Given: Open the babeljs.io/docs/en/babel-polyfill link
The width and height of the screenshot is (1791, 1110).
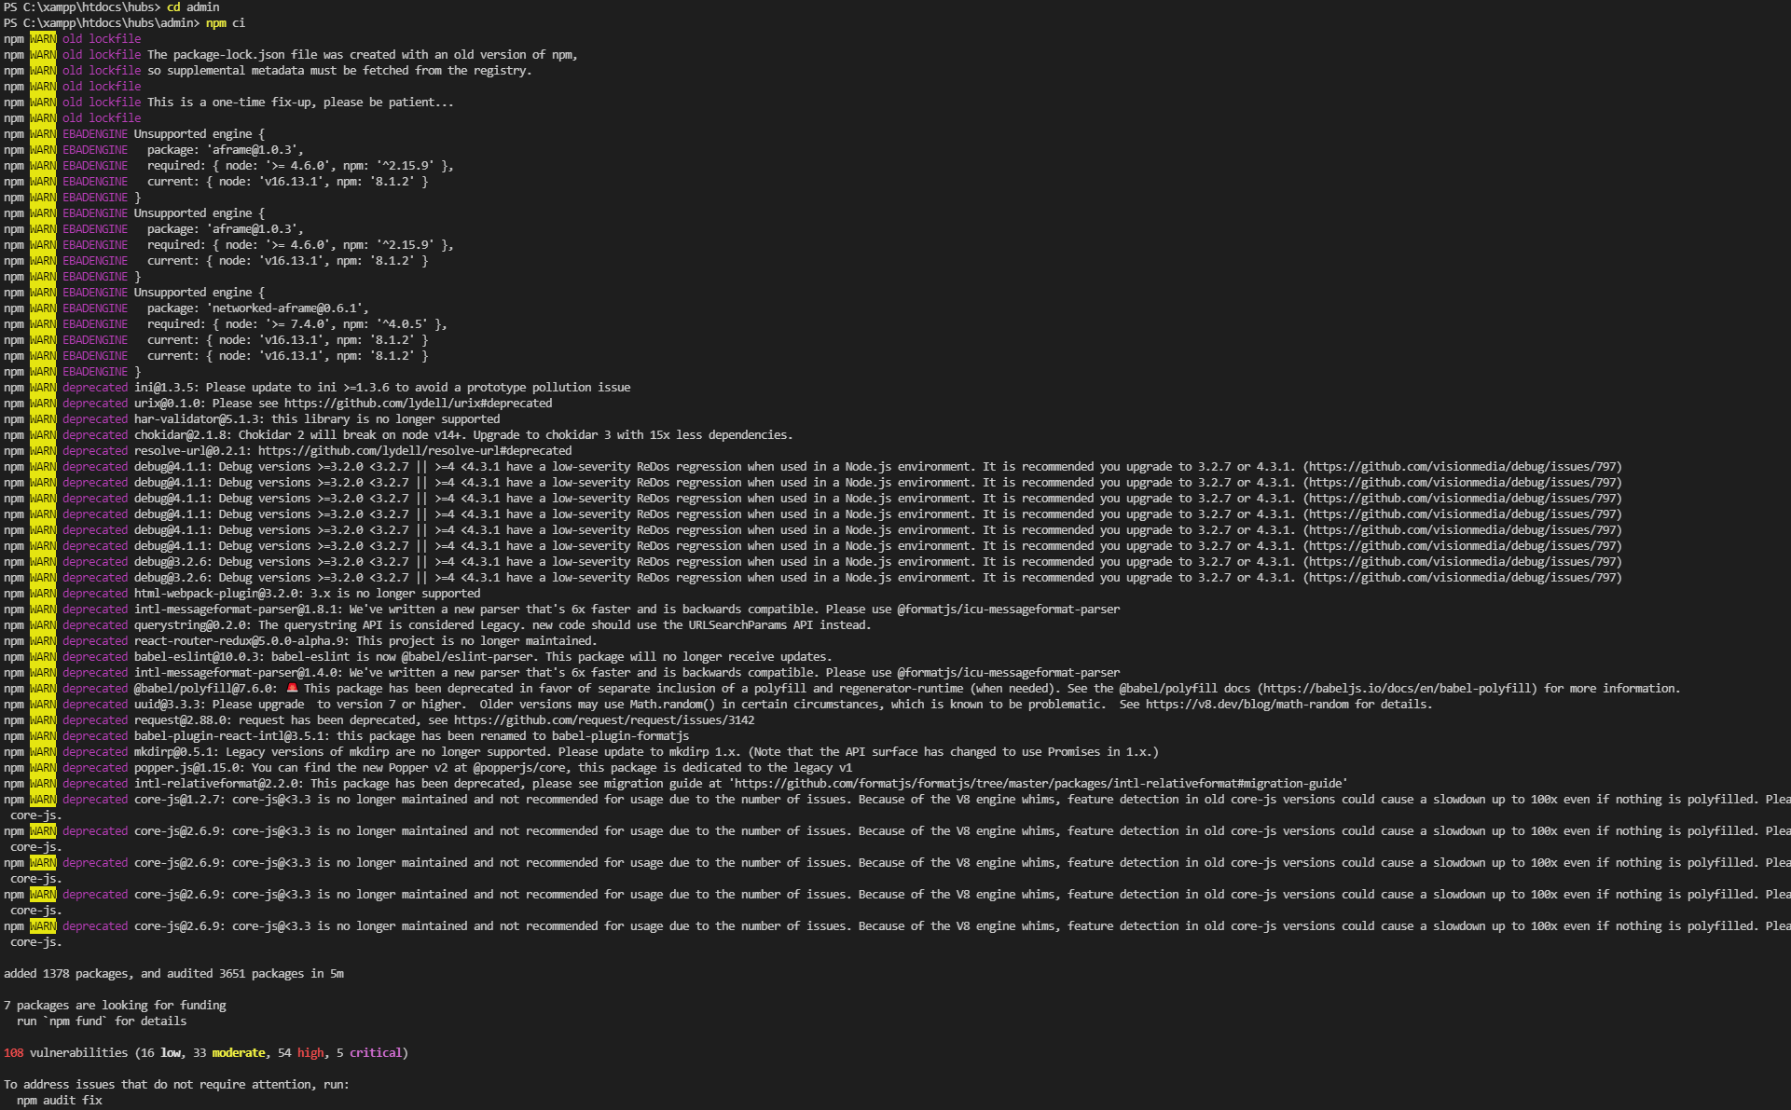Looking at the screenshot, I should tap(1398, 689).
